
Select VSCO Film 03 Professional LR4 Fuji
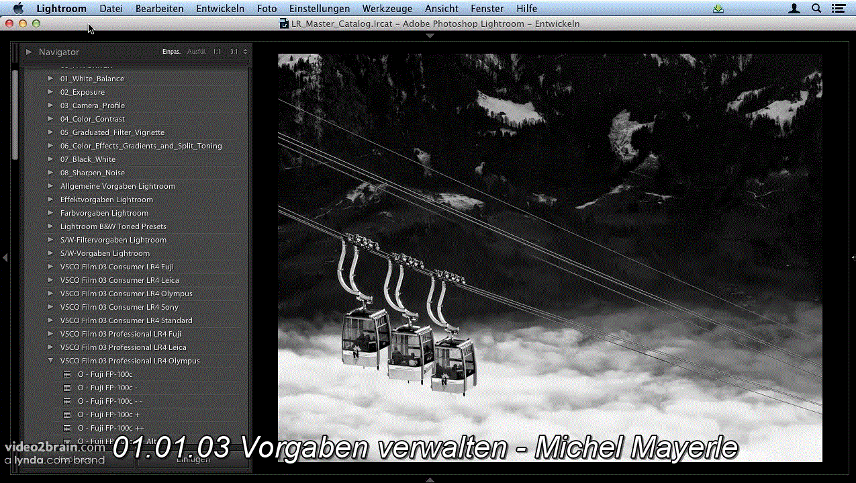tap(121, 334)
